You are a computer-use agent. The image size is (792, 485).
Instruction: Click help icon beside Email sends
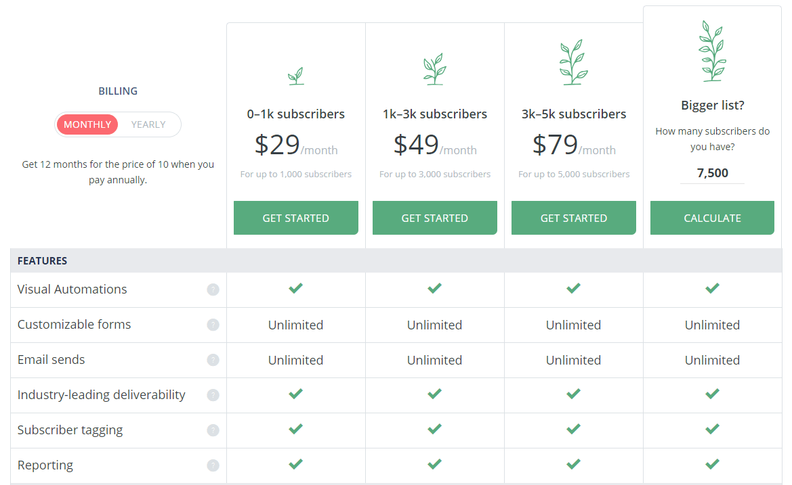click(x=213, y=360)
